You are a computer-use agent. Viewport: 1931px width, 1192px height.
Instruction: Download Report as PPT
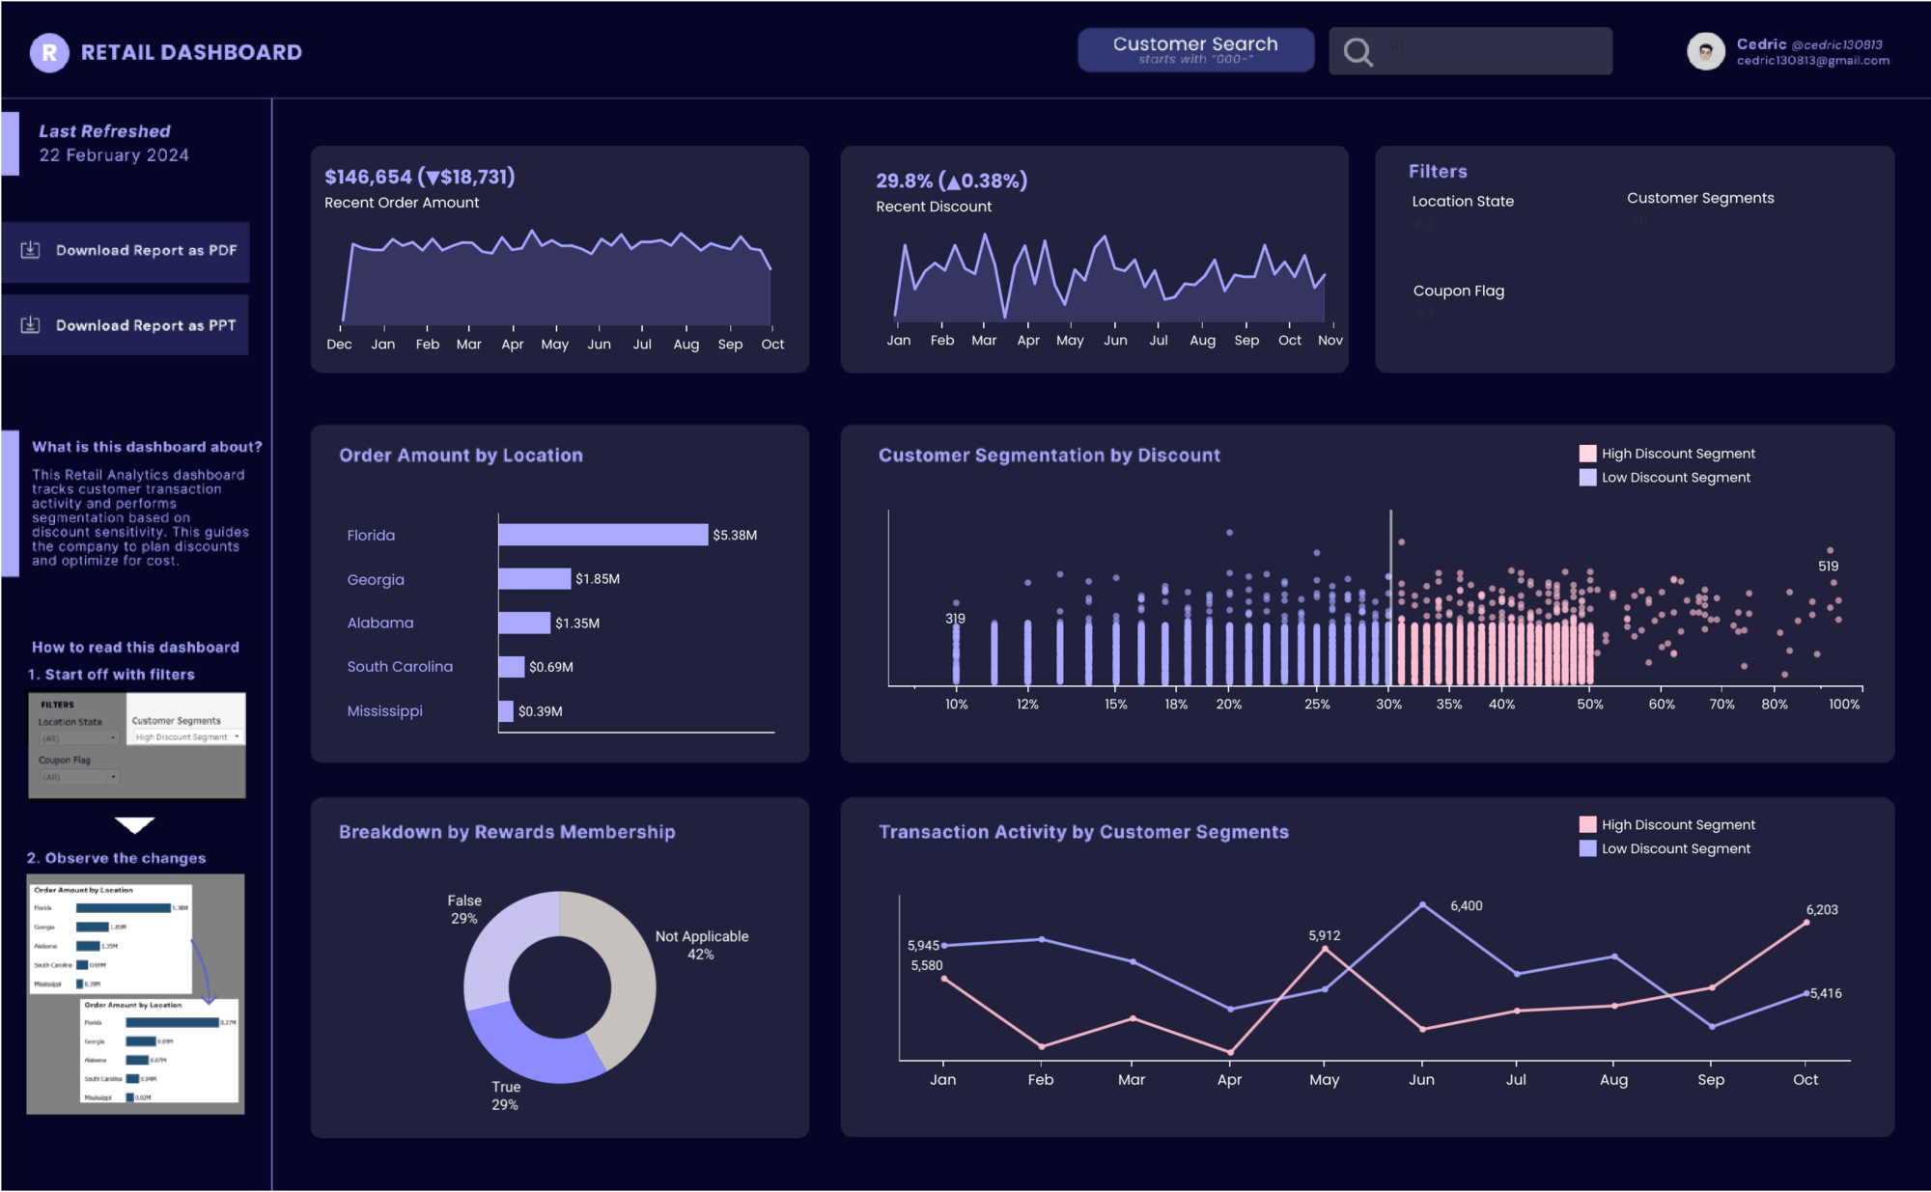(126, 325)
